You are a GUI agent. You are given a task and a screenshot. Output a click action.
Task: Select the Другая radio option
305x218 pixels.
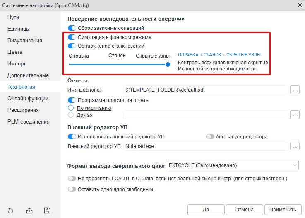coord(70,115)
